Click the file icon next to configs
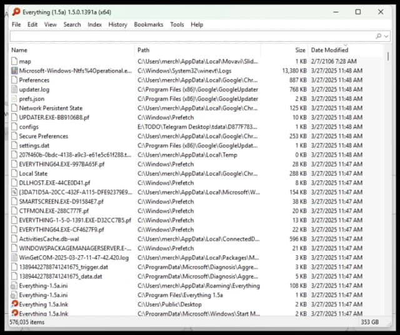The height and width of the screenshot is (335, 400). [x=14, y=127]
